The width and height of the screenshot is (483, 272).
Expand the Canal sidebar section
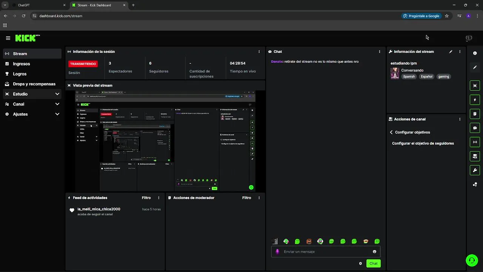32,104
